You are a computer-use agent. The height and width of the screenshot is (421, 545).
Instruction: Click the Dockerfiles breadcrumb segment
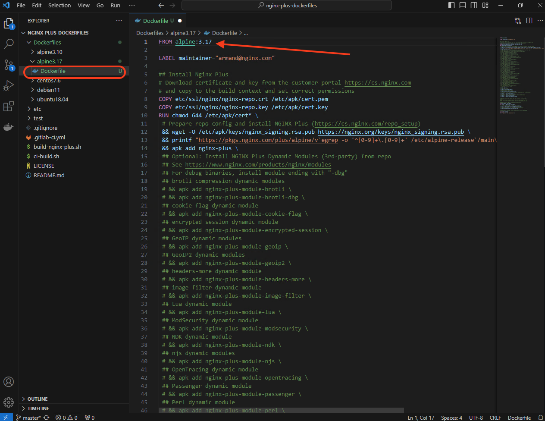tap(150, 33)
